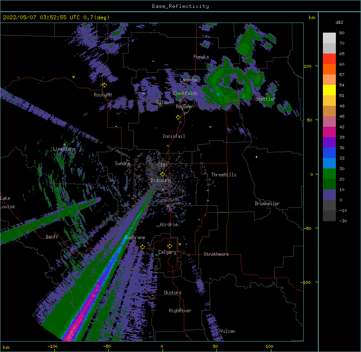Click the white plus marker north of Drumheller
Viewport: 361px width, 352px height.
tap(256, 157)
